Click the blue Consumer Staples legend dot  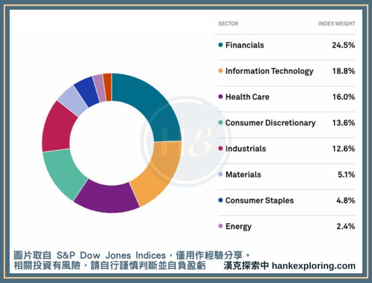(x=220, y=201)
